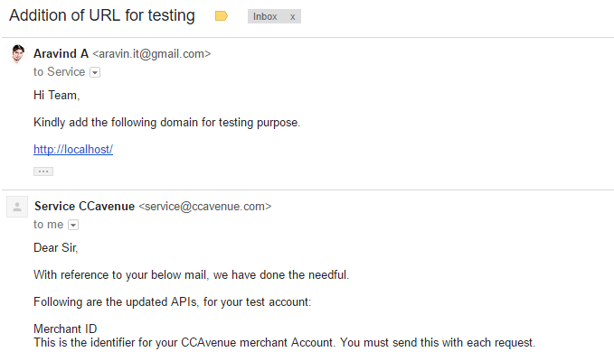Click the service@ccavenue.com email address
The width and height of the screenshot is (614, 361).
pos(204,206)
